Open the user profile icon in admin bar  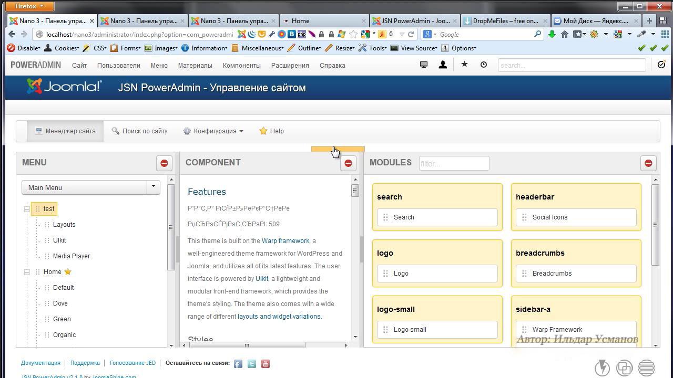point(443,65)
